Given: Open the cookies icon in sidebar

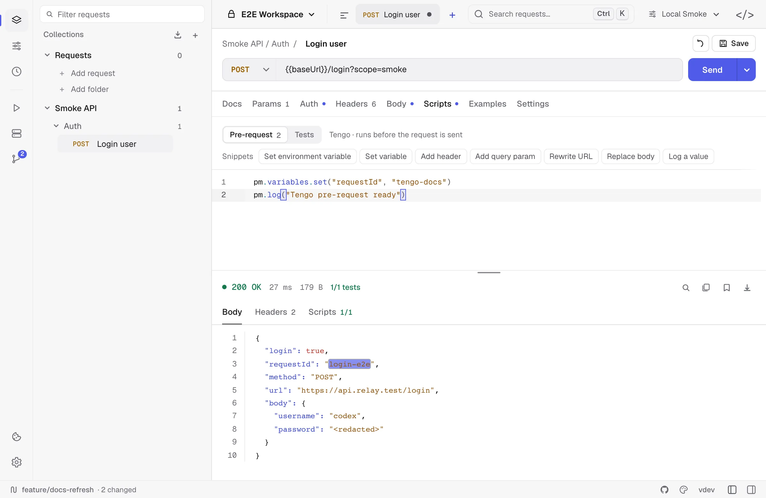Looking at the screenshot, I should (16, 436).
